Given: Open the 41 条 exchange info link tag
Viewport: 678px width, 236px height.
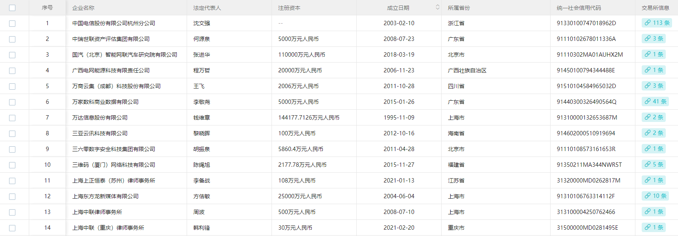Looking at the screenshot, I should pyautogui.click(x=655, y=101).
